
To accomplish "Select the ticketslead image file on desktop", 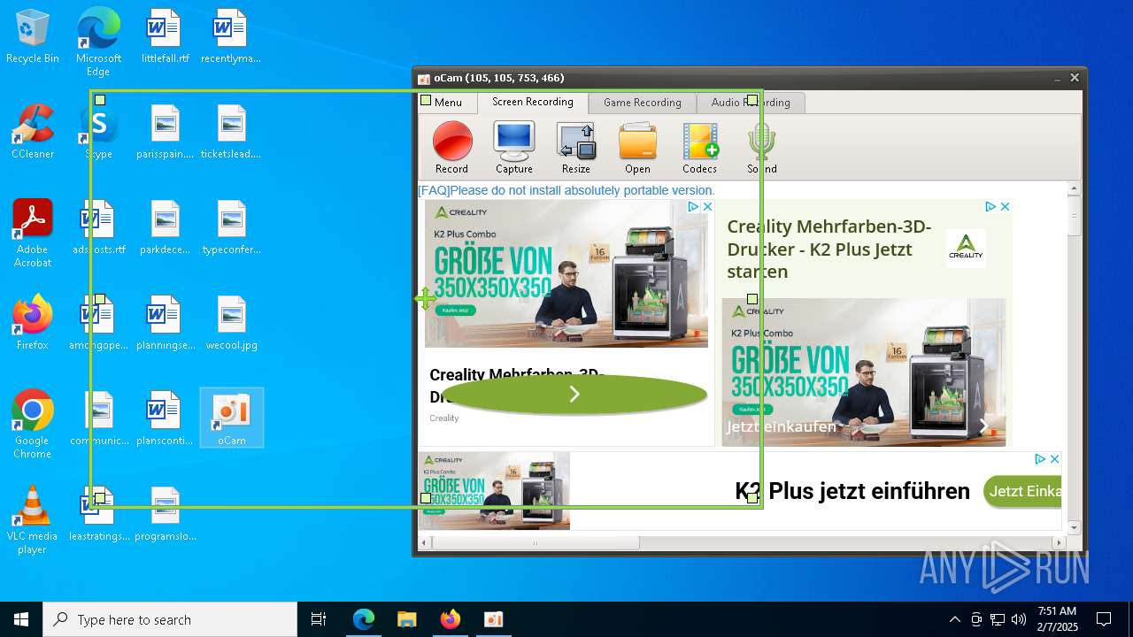I will click(231, 132).
